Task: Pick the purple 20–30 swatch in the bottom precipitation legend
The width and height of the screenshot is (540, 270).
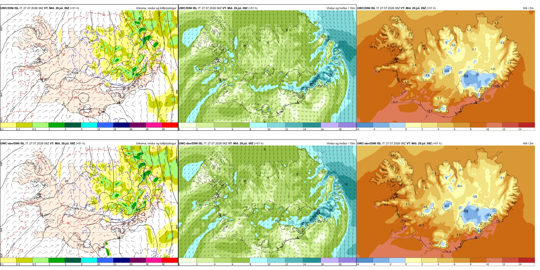Action: pyautogui.click(x=138, y=260)
